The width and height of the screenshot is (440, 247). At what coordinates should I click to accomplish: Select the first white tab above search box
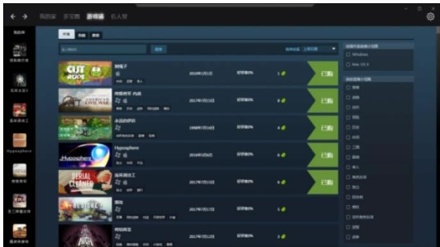pos(67,35)
